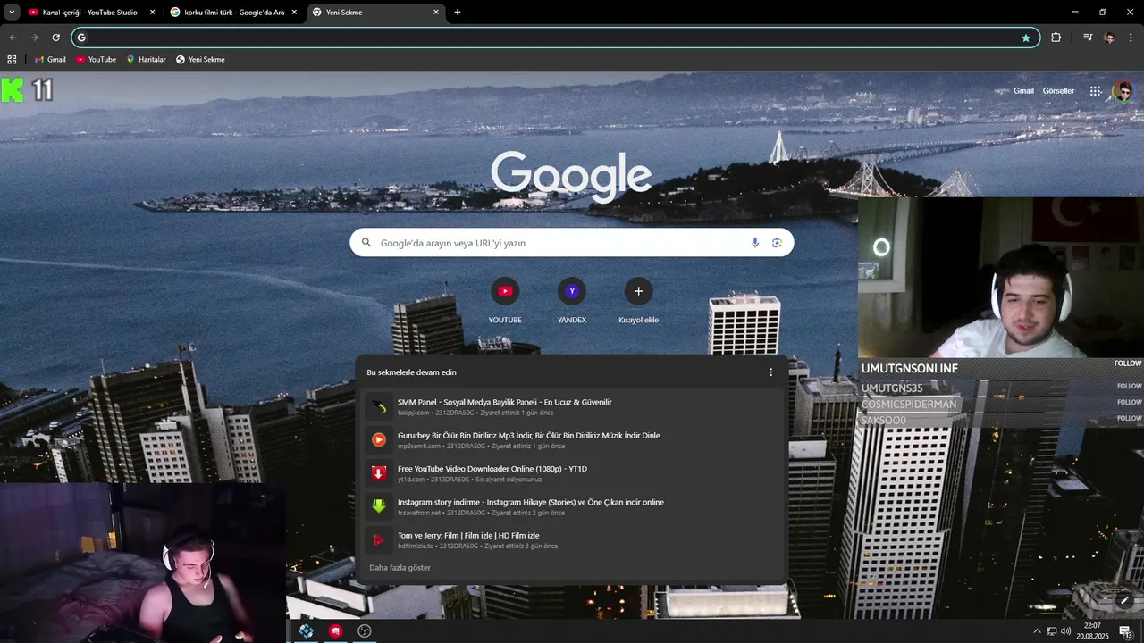The height and width of the screenshot is (643, 1144).
Task: Customize Chrome with the pencil icon
Action: tap(1124, 600)
